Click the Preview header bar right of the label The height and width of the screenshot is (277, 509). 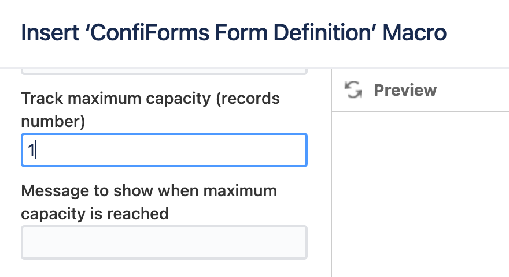coord(473,90)
